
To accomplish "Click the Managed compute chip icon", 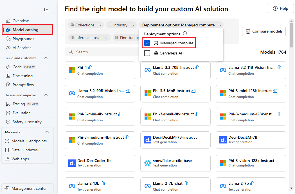I will point(156,43).
